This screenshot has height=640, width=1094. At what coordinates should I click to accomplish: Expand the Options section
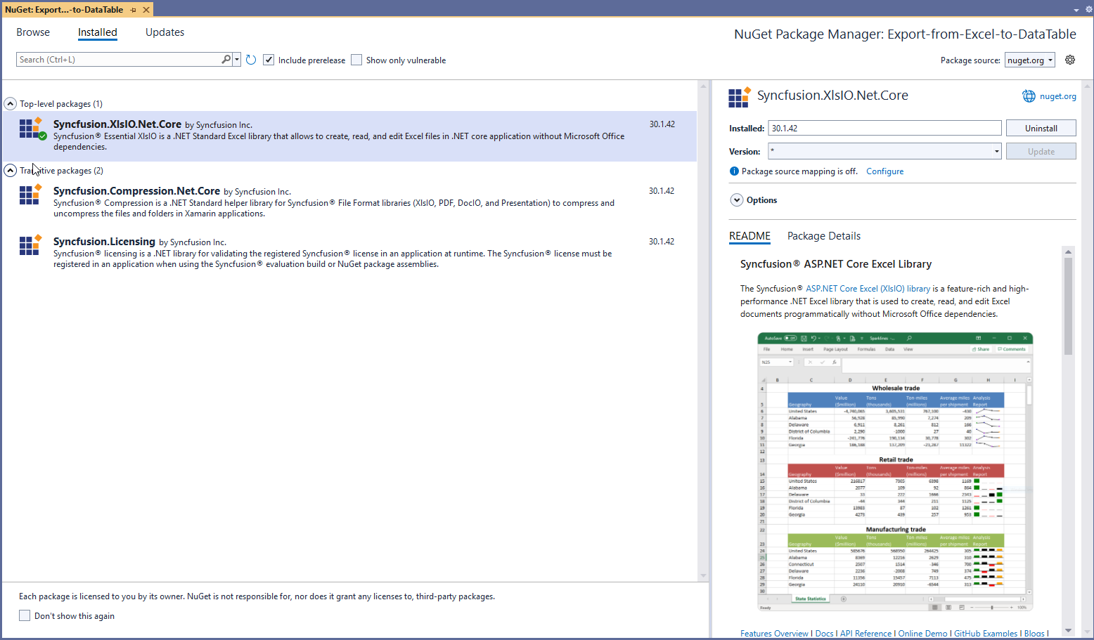pyautogui.click(x=736, y=200)
